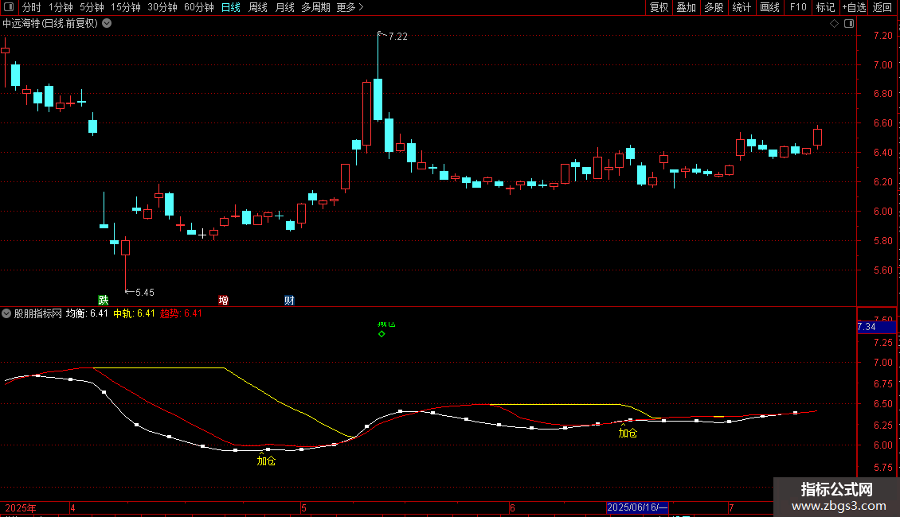Image resolution: width=900 pixels, height=517 pixels.
Task: Click the blue 财 event marker
Action: click(x=289, y=301)
